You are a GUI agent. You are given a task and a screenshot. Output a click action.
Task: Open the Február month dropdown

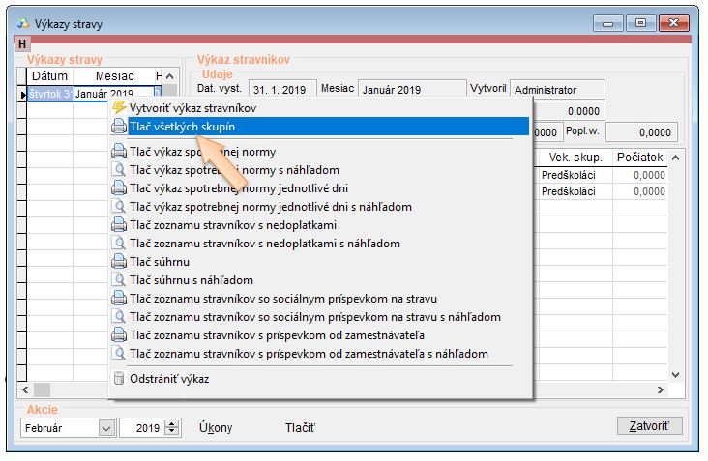[105, 427]
